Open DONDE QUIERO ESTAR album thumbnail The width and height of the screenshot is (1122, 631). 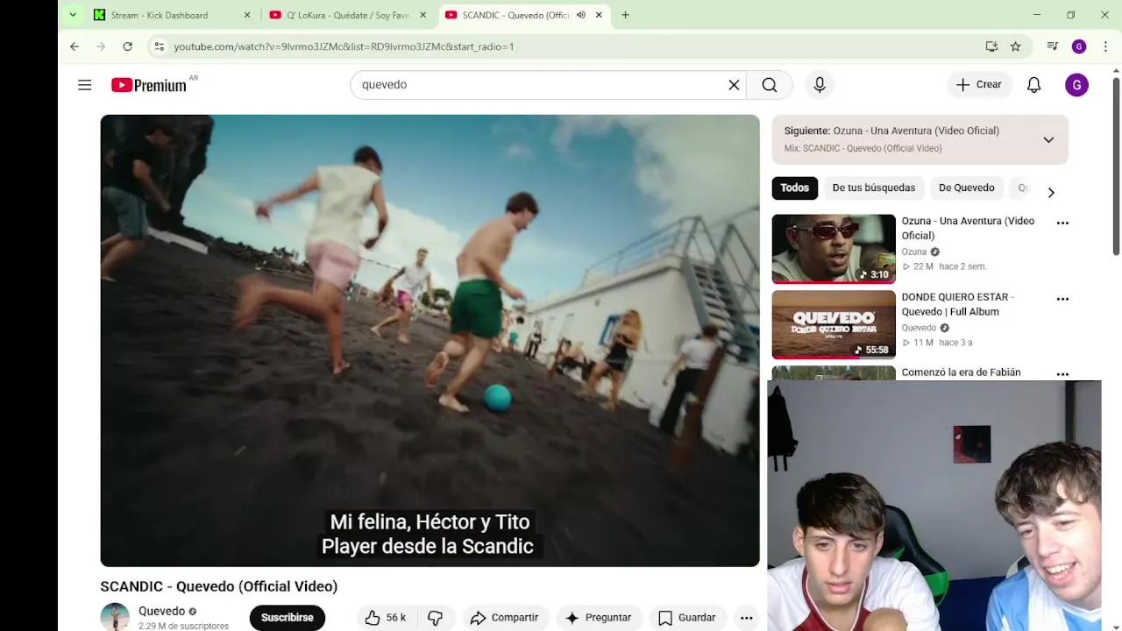(834, 325)
